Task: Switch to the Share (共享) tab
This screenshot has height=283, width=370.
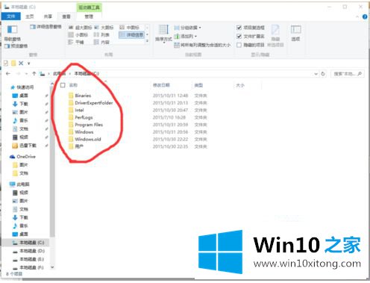Action: coord(48,16)
